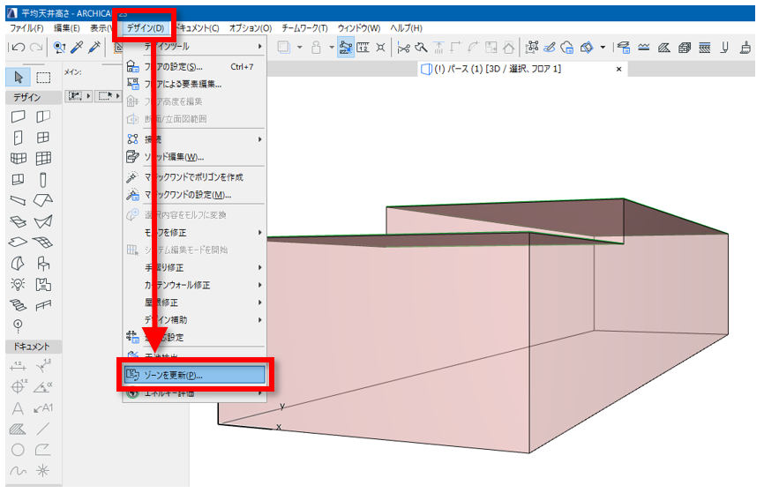Open the オプション(O) menu

tap(251, 27)
